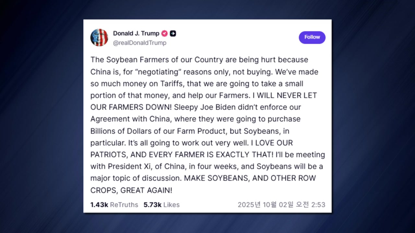Click the black plus badge beside the name
Screen dimensions: 415x233
(x=173, y=33)
